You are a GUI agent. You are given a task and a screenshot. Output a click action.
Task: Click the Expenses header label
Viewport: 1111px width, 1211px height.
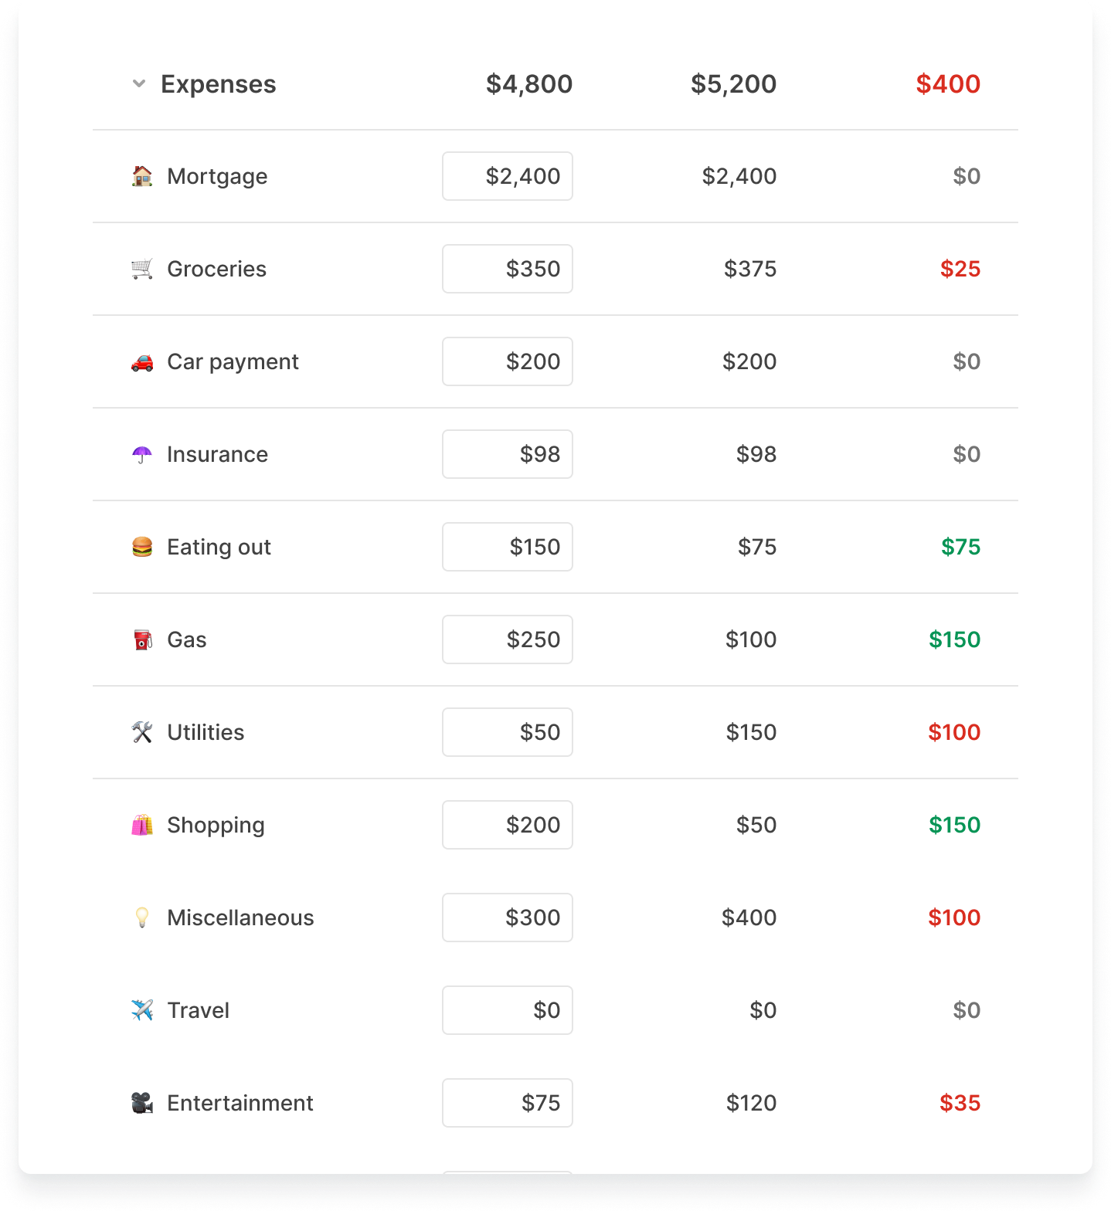[x=218, y=83]
